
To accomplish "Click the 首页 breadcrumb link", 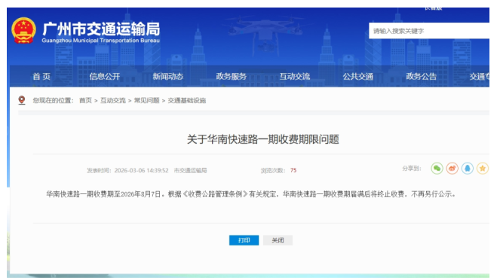I will (x=85, y=101).
